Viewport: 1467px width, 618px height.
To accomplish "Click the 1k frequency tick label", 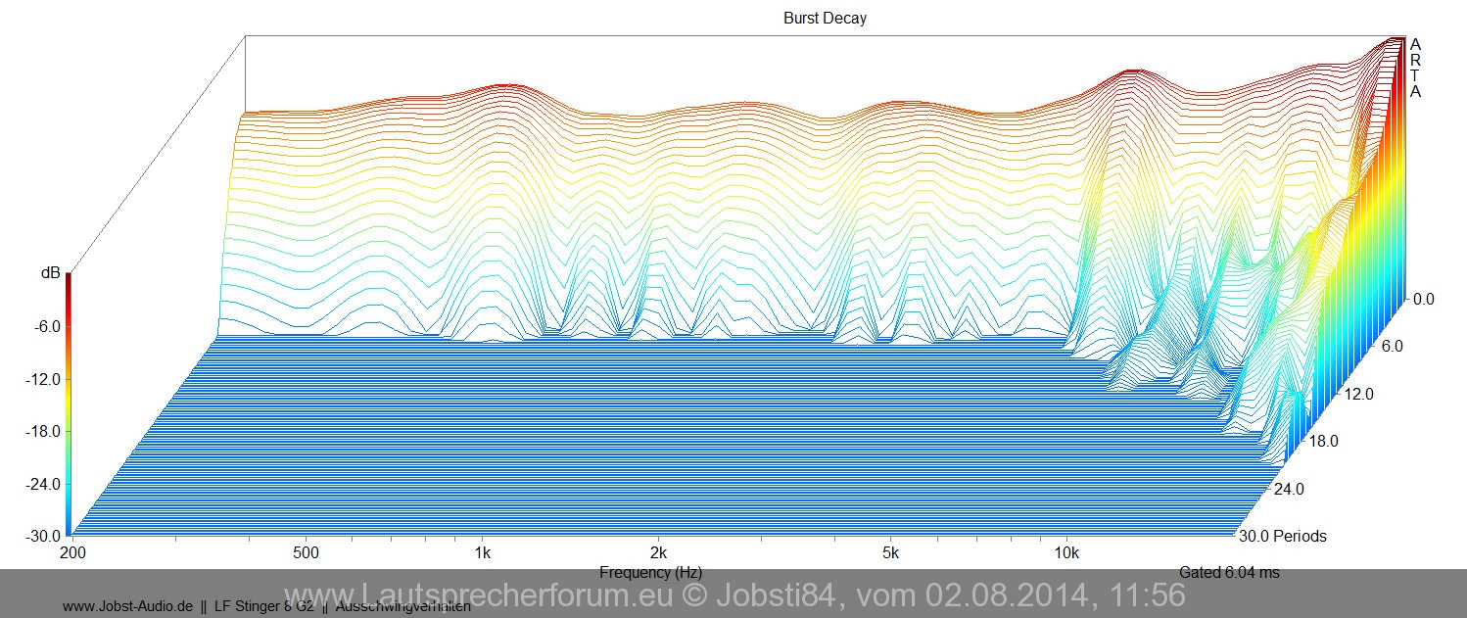I will coord(482,553).
